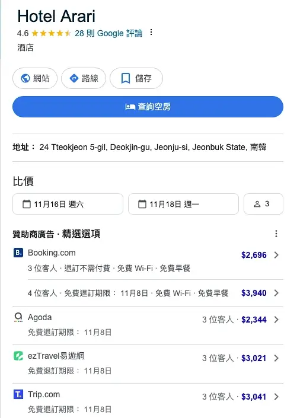
Task: Click ezTravel's 免費退訂期限 line
Action: 69,371
